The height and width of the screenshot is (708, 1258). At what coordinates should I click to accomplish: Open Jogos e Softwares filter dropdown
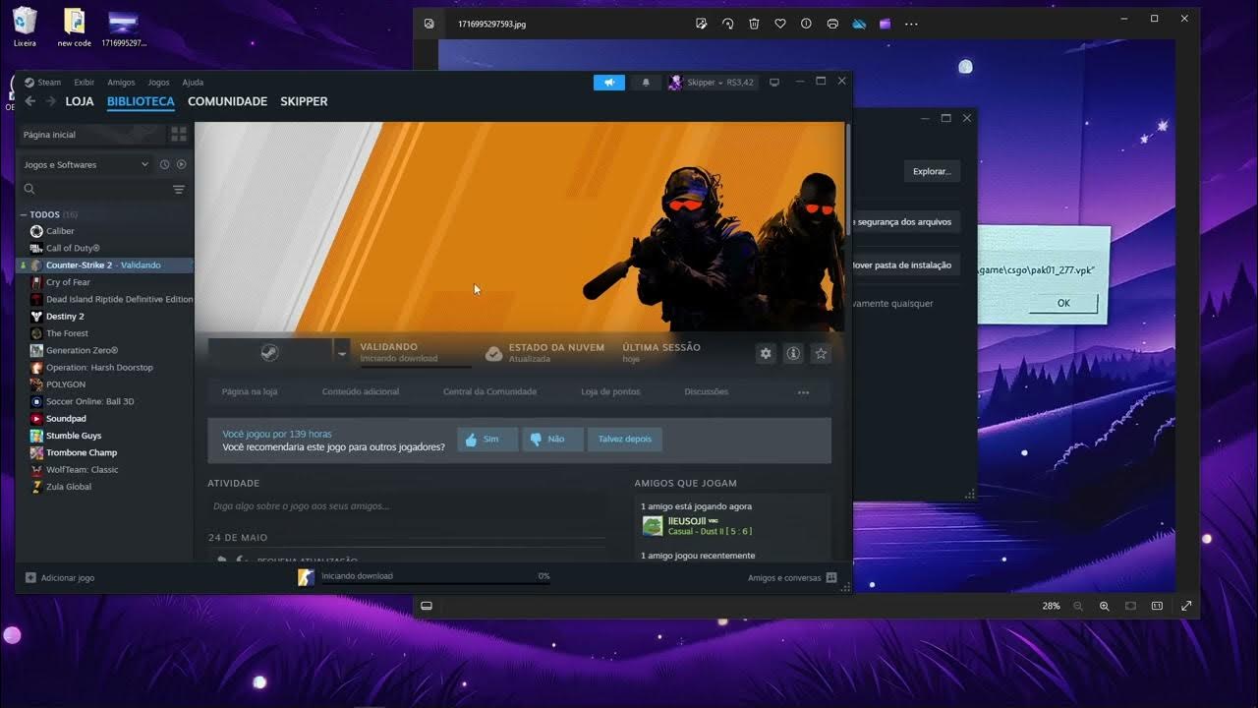pyautogui.click(x=86, y=164)
